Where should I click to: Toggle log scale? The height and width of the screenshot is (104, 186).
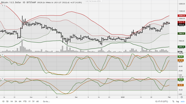click(x=178, y=101)
